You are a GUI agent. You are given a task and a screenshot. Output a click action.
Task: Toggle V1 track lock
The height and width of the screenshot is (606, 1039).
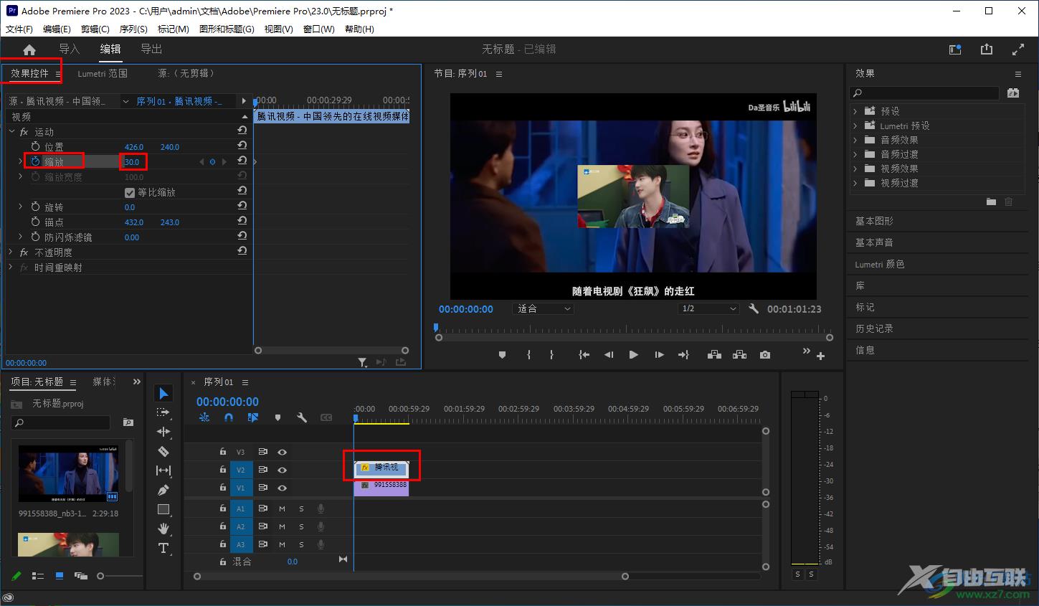click(x=223, y=488)
